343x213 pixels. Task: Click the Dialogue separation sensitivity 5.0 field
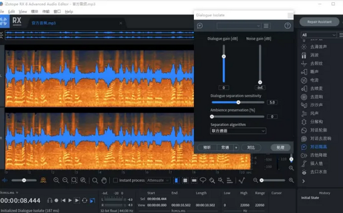point(272,102)
